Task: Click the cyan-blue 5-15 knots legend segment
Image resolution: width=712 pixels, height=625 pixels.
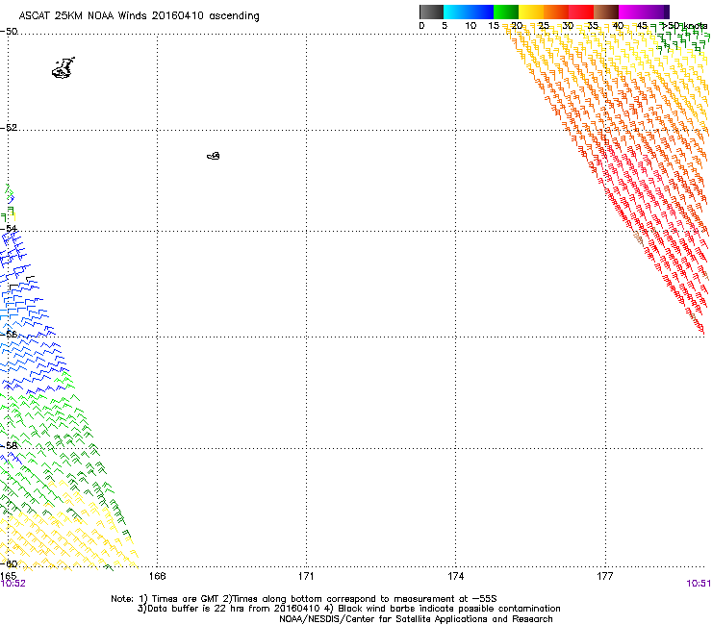Action: (469, 12)
